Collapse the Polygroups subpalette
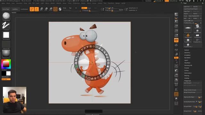The height and width of the screenshot is (115, 205). 187,81
